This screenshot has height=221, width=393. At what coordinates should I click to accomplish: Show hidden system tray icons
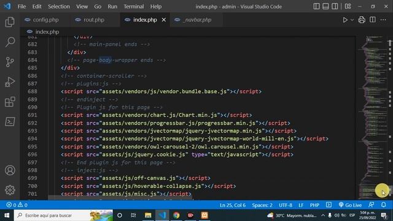323,215
